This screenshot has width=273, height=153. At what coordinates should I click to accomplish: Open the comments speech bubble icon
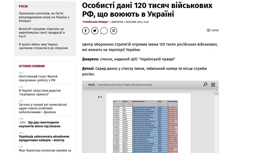pos(104,31)
